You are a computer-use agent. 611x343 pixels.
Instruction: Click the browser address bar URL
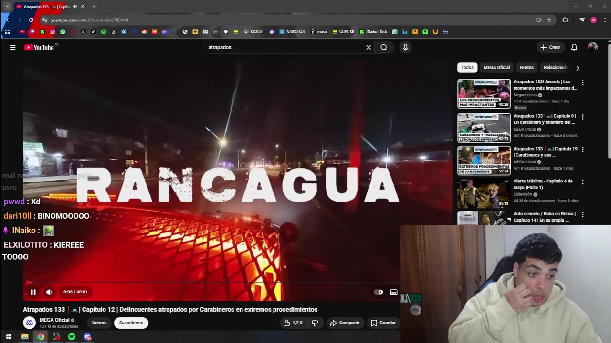(90, 20)
